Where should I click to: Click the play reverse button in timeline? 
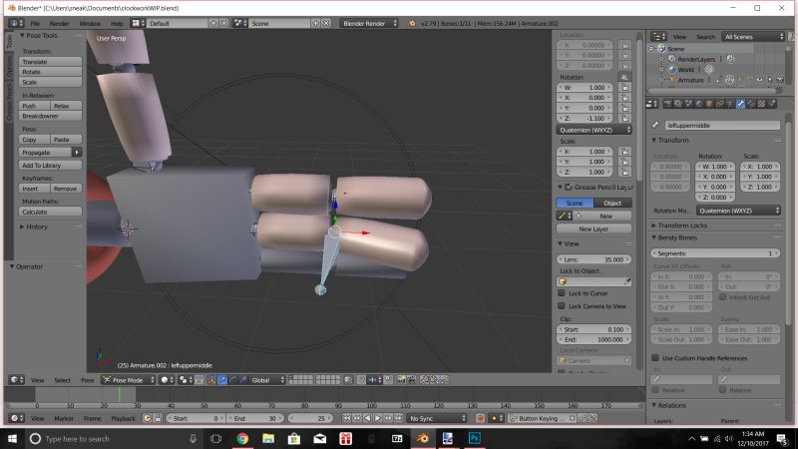click(367, 418)
